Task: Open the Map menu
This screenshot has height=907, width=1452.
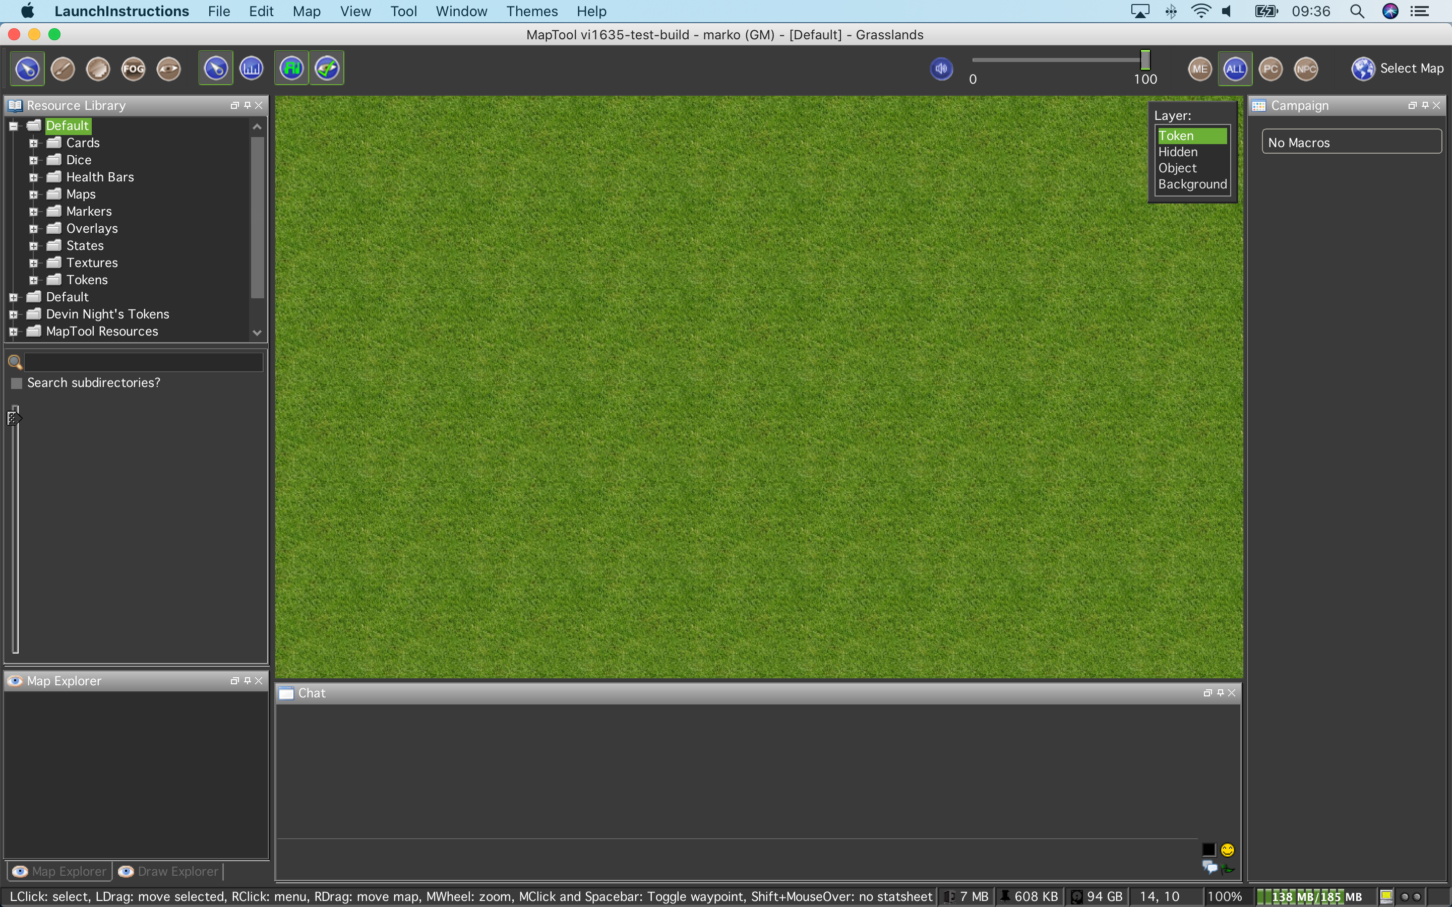Action: coord(307,12)
